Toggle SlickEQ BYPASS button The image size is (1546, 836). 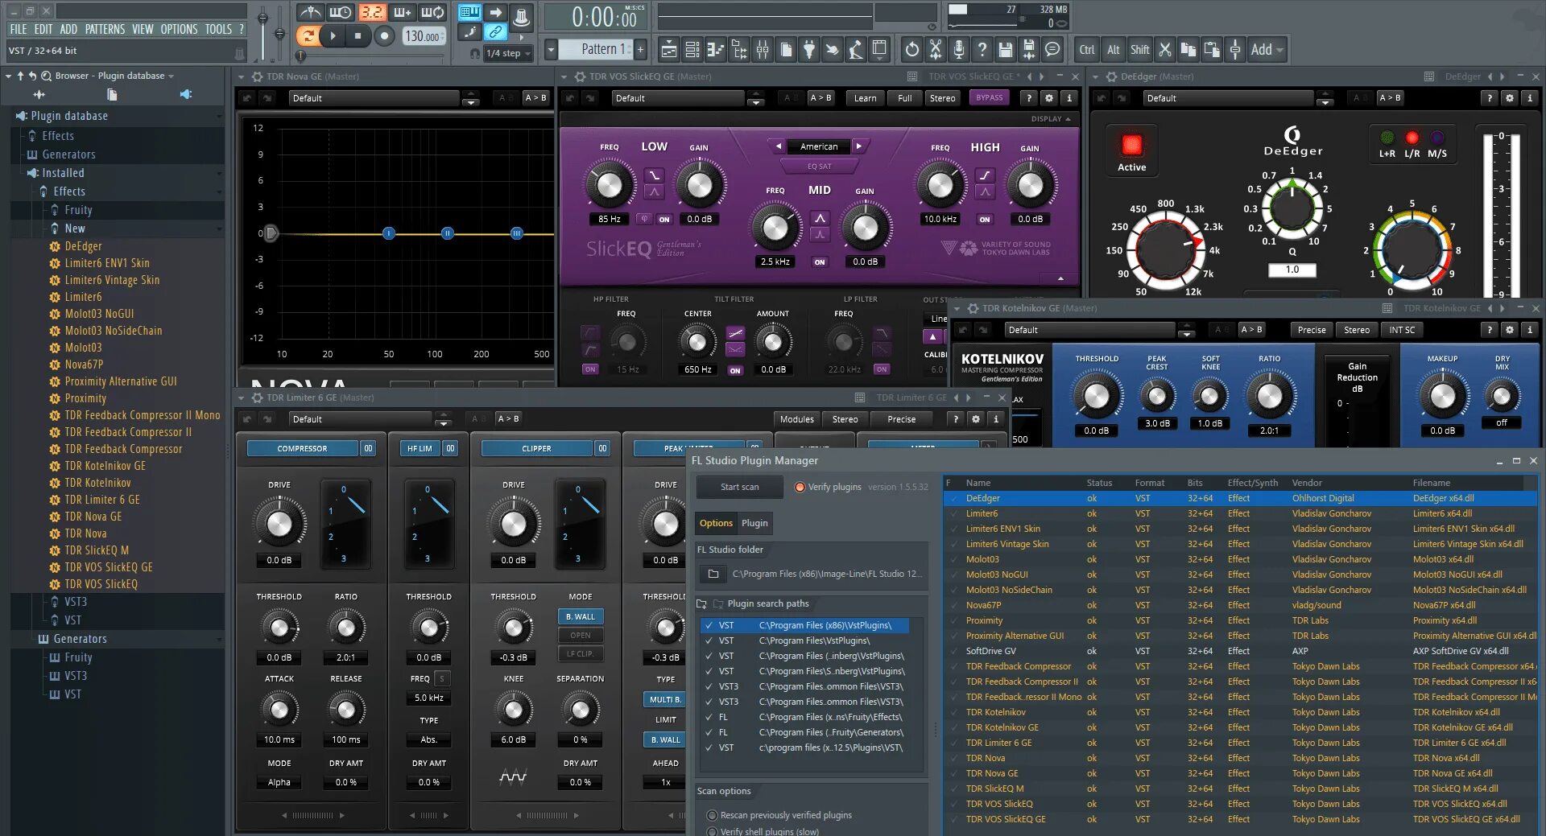tap(990, 98)
